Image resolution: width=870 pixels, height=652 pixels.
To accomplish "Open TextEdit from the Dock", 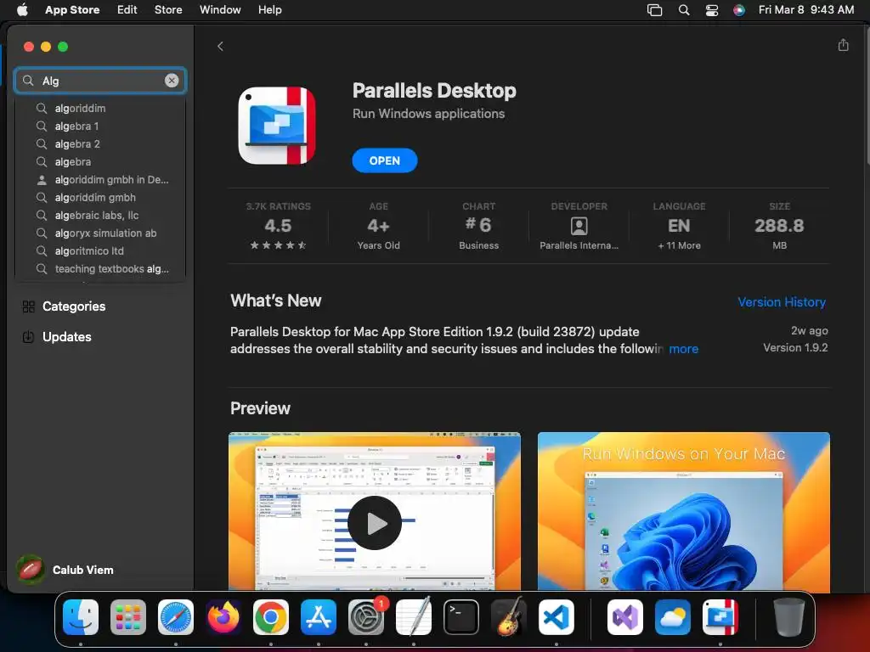I will pyautogui.click(x=414, y=617).
